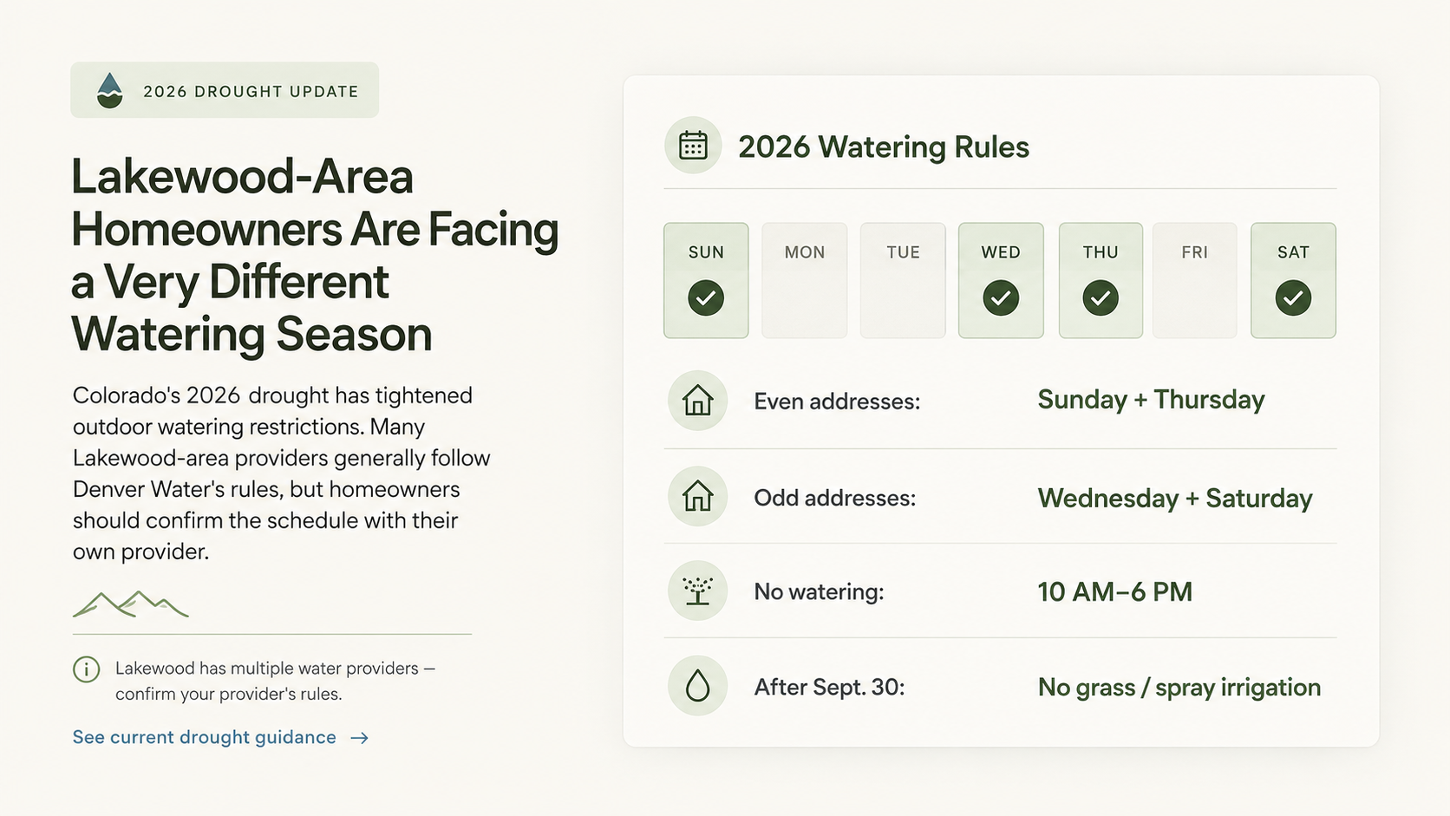Click the 2026 DROUGHT UPDATE badge text
1450x816 pixels.
tap(251, 92)
